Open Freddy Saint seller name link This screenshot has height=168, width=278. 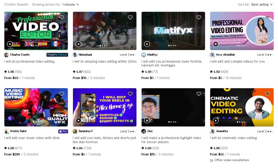[18, 131]
